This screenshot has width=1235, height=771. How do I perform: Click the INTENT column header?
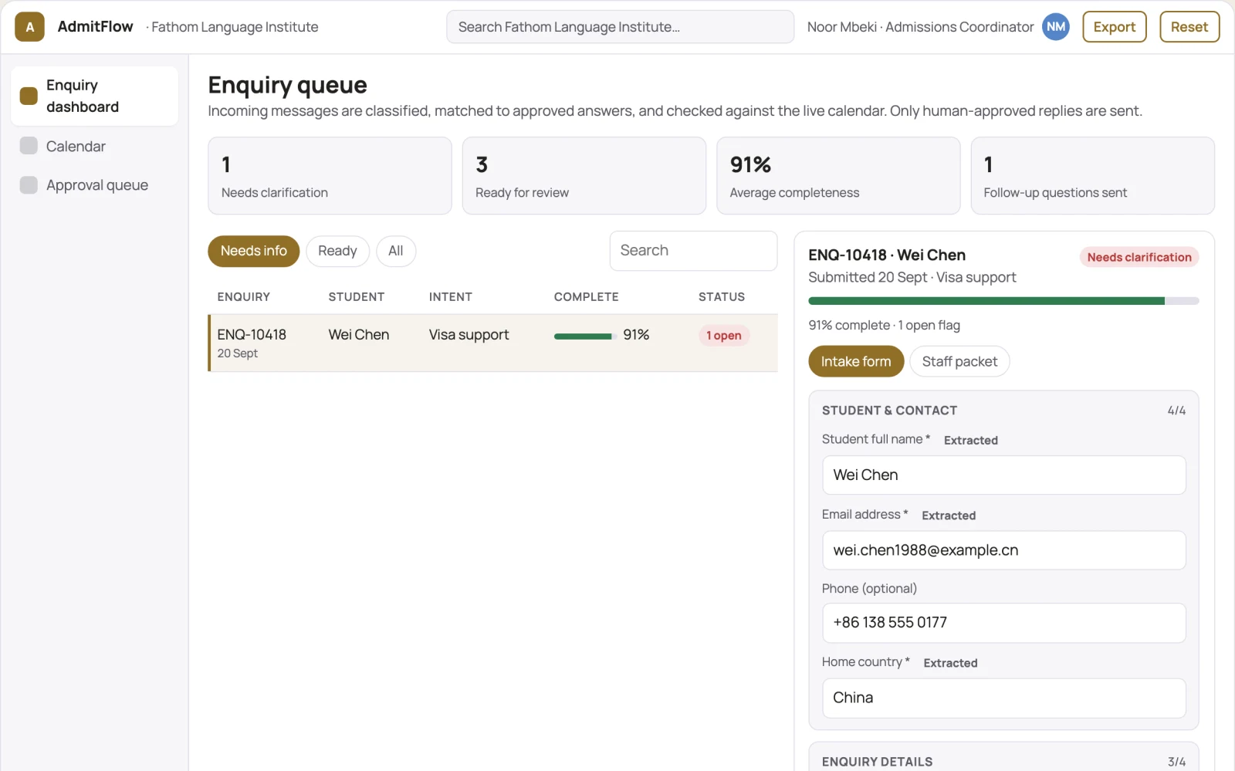[x=451, y=297]
